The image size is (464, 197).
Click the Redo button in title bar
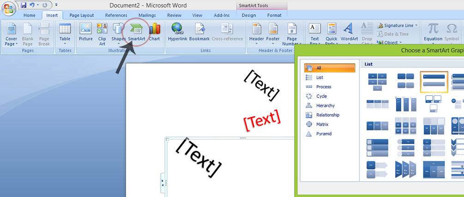coord(45,5)
